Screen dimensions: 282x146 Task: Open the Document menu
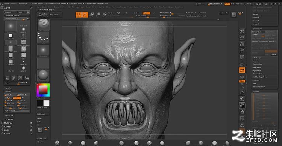(x=57, y=7)
